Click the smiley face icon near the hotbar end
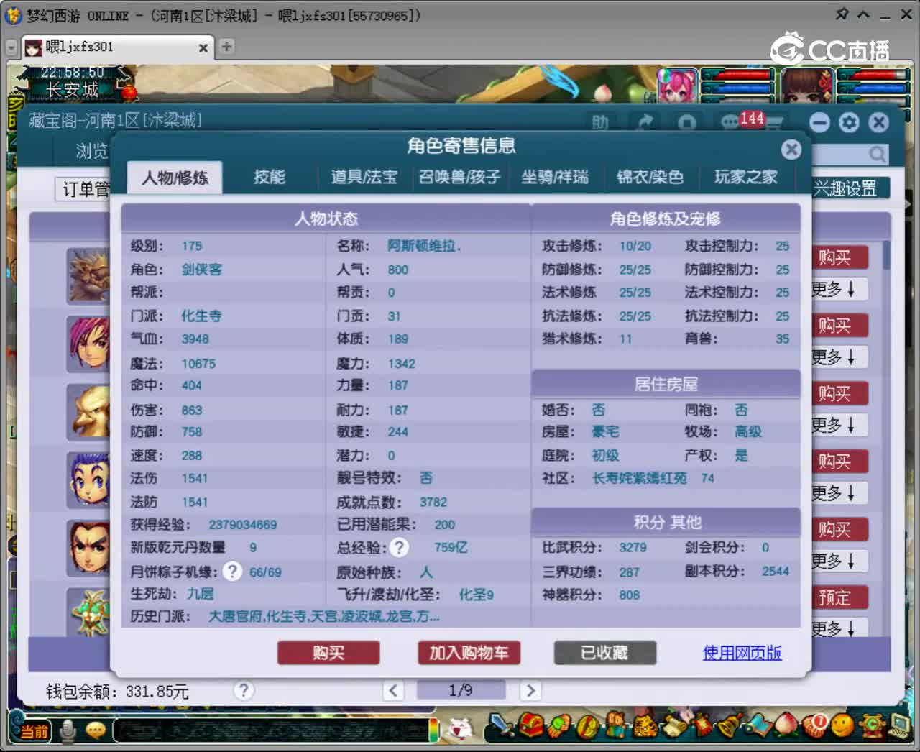The height and width of the screenshot is (752, 920). click(842, 728)
